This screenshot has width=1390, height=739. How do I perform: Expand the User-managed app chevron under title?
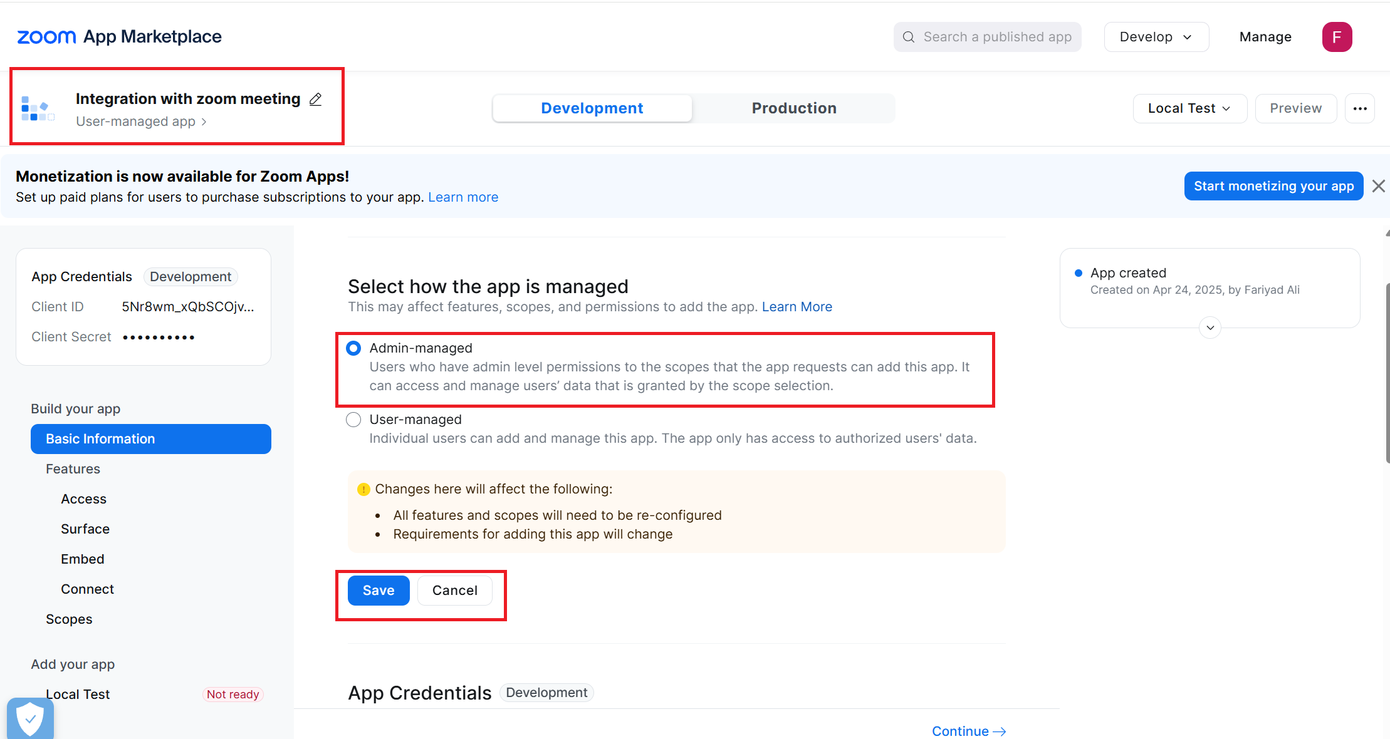pos(204,121)
